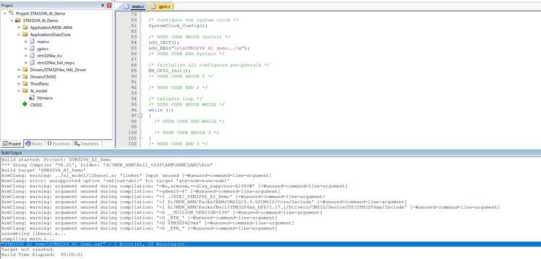This screenshot has height=259, width=541.
Task: Place cursor on 'while (1)' at line 96
Action: [x=160, y=110]
